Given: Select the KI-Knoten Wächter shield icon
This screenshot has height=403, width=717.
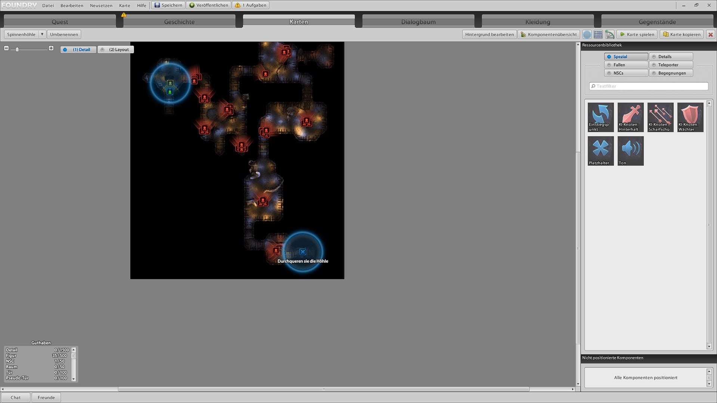Looking at the screenshot, I should tap(690, 117).
